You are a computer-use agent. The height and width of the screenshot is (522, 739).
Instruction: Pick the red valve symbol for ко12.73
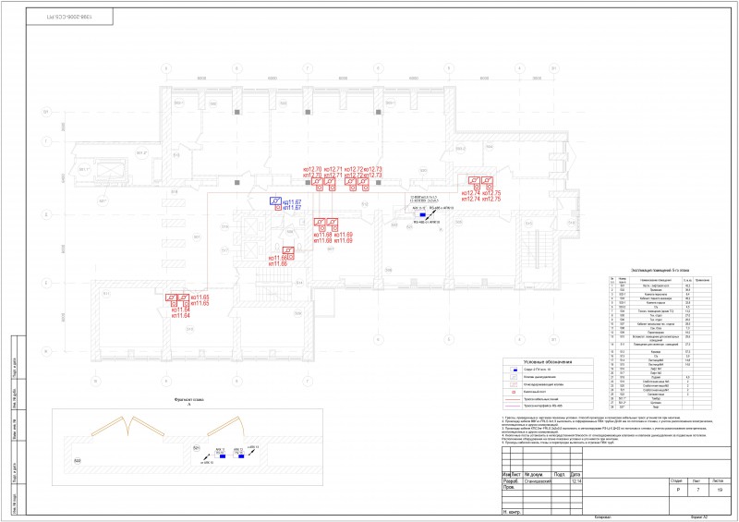pyautogui.click(x=362, y=181)
